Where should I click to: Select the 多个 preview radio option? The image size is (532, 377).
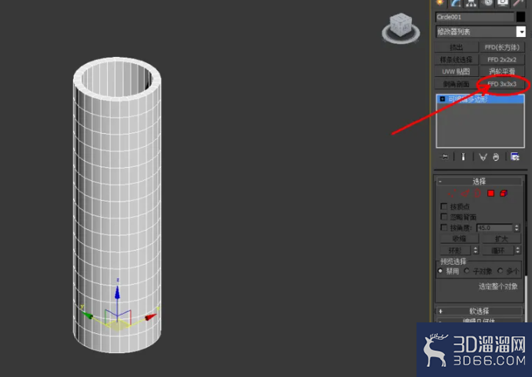point(500,271)
